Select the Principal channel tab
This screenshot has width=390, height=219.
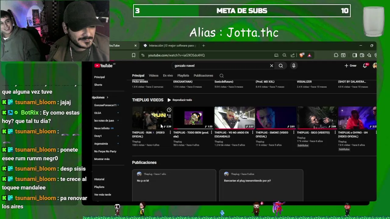tap(138, 75)
